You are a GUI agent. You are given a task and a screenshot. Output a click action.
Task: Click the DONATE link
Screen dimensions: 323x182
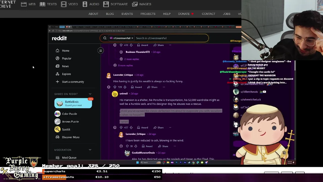(x=184, y=14)
